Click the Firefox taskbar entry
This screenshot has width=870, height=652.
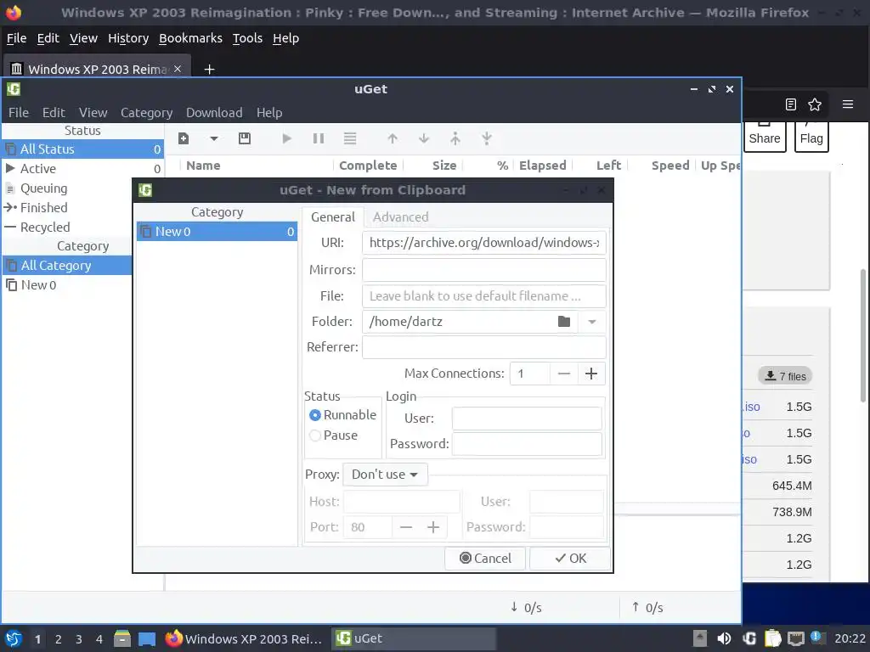pyautogui.click(x=244, y=638)
